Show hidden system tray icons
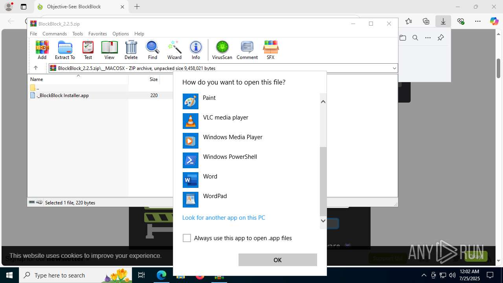 click(424, 275)
